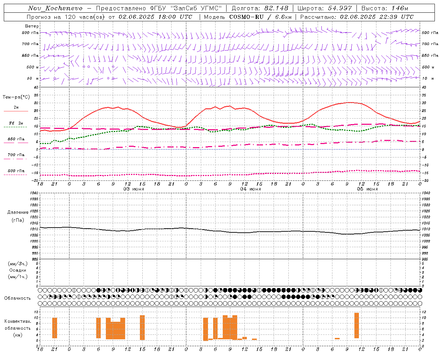The image size is (440, 352).
Task: Click the Высота: 146м value
Action: [x=385, y=8]
